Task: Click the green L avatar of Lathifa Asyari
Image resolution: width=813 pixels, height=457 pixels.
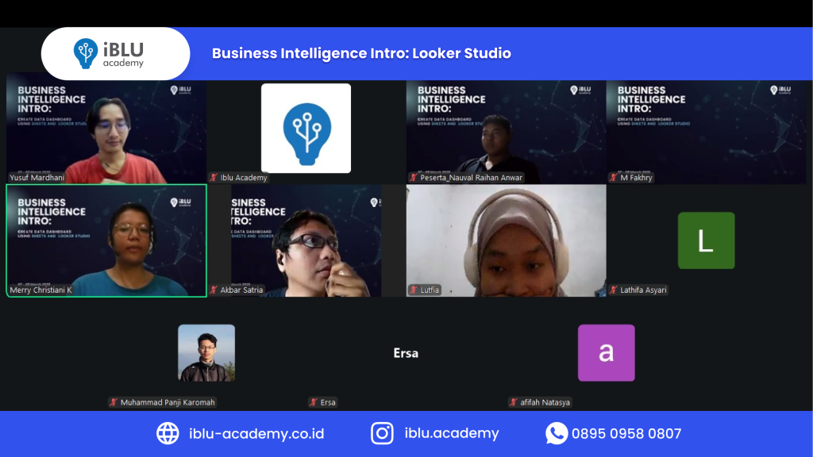Action: point(706,240)
